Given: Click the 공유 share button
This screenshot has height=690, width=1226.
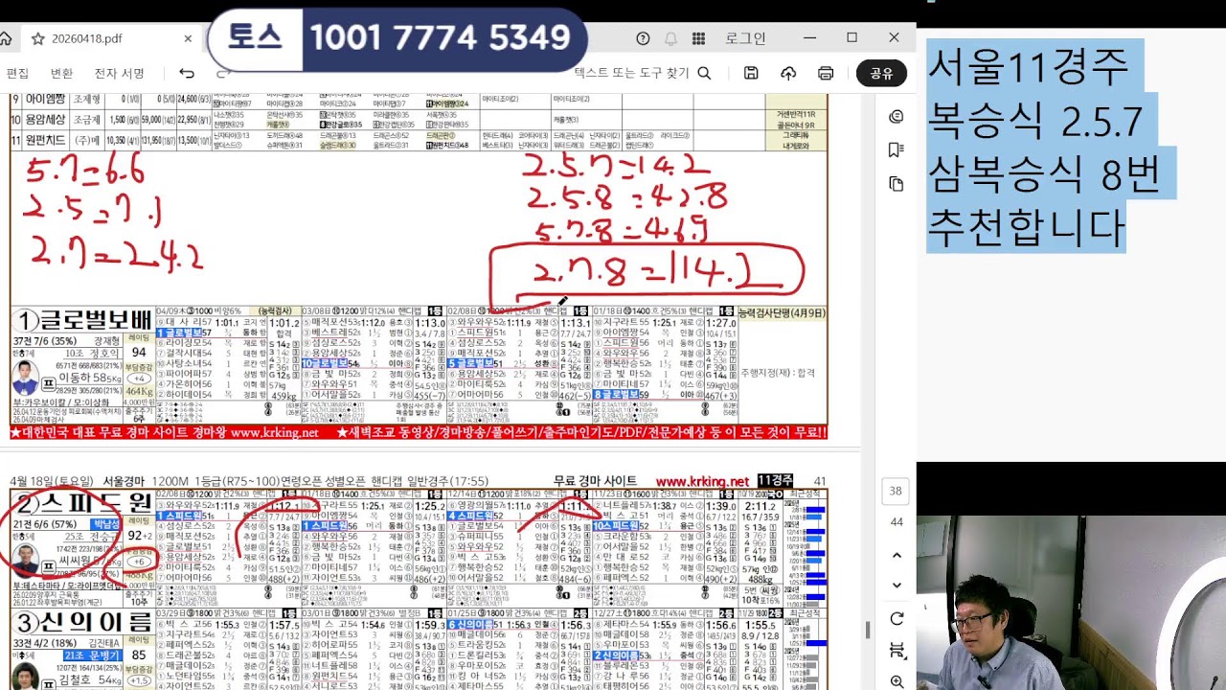Looking at the screenshot, I should point(881,73).
